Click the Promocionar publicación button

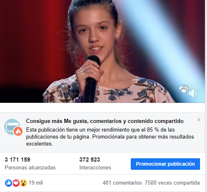click(x=165, y=164)
